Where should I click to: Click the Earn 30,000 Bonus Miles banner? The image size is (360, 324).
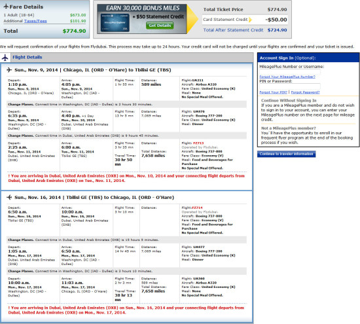coord(142,19)
